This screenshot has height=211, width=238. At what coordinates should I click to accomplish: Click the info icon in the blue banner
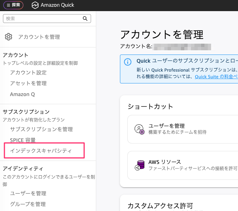[128, 62]
